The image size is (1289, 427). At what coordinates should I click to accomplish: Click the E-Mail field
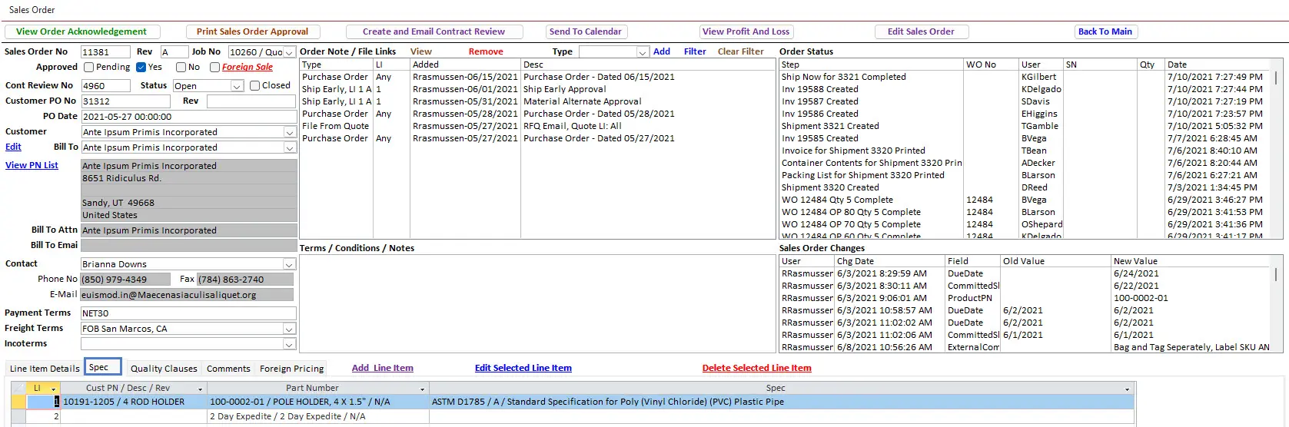point(187,295)
